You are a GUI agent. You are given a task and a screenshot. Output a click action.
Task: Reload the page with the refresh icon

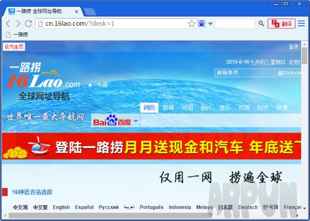pyautogui.click(x=28, y=24)
